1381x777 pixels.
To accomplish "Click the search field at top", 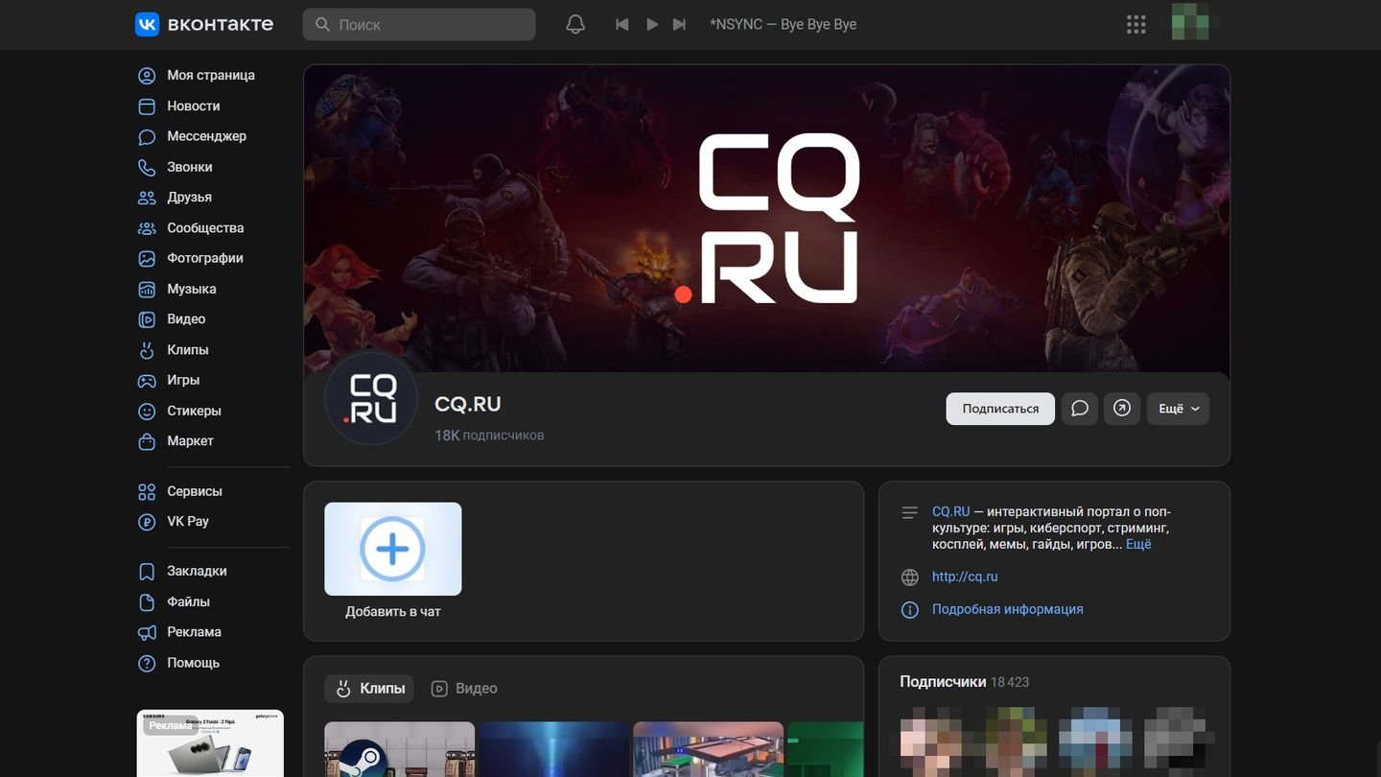I will point(419,24).
